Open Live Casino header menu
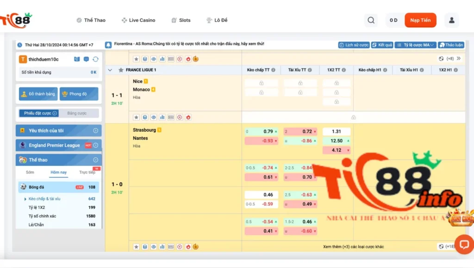This screenshot has width=474, height=268. pyautogui.click(x=138, y=20)
